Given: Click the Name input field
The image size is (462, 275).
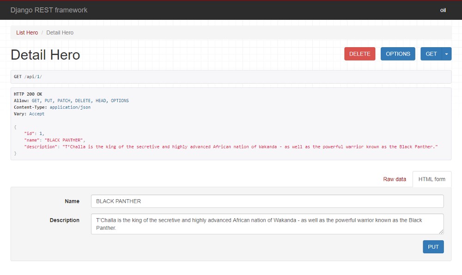Looking at the screenshot, I should point(267,202).
